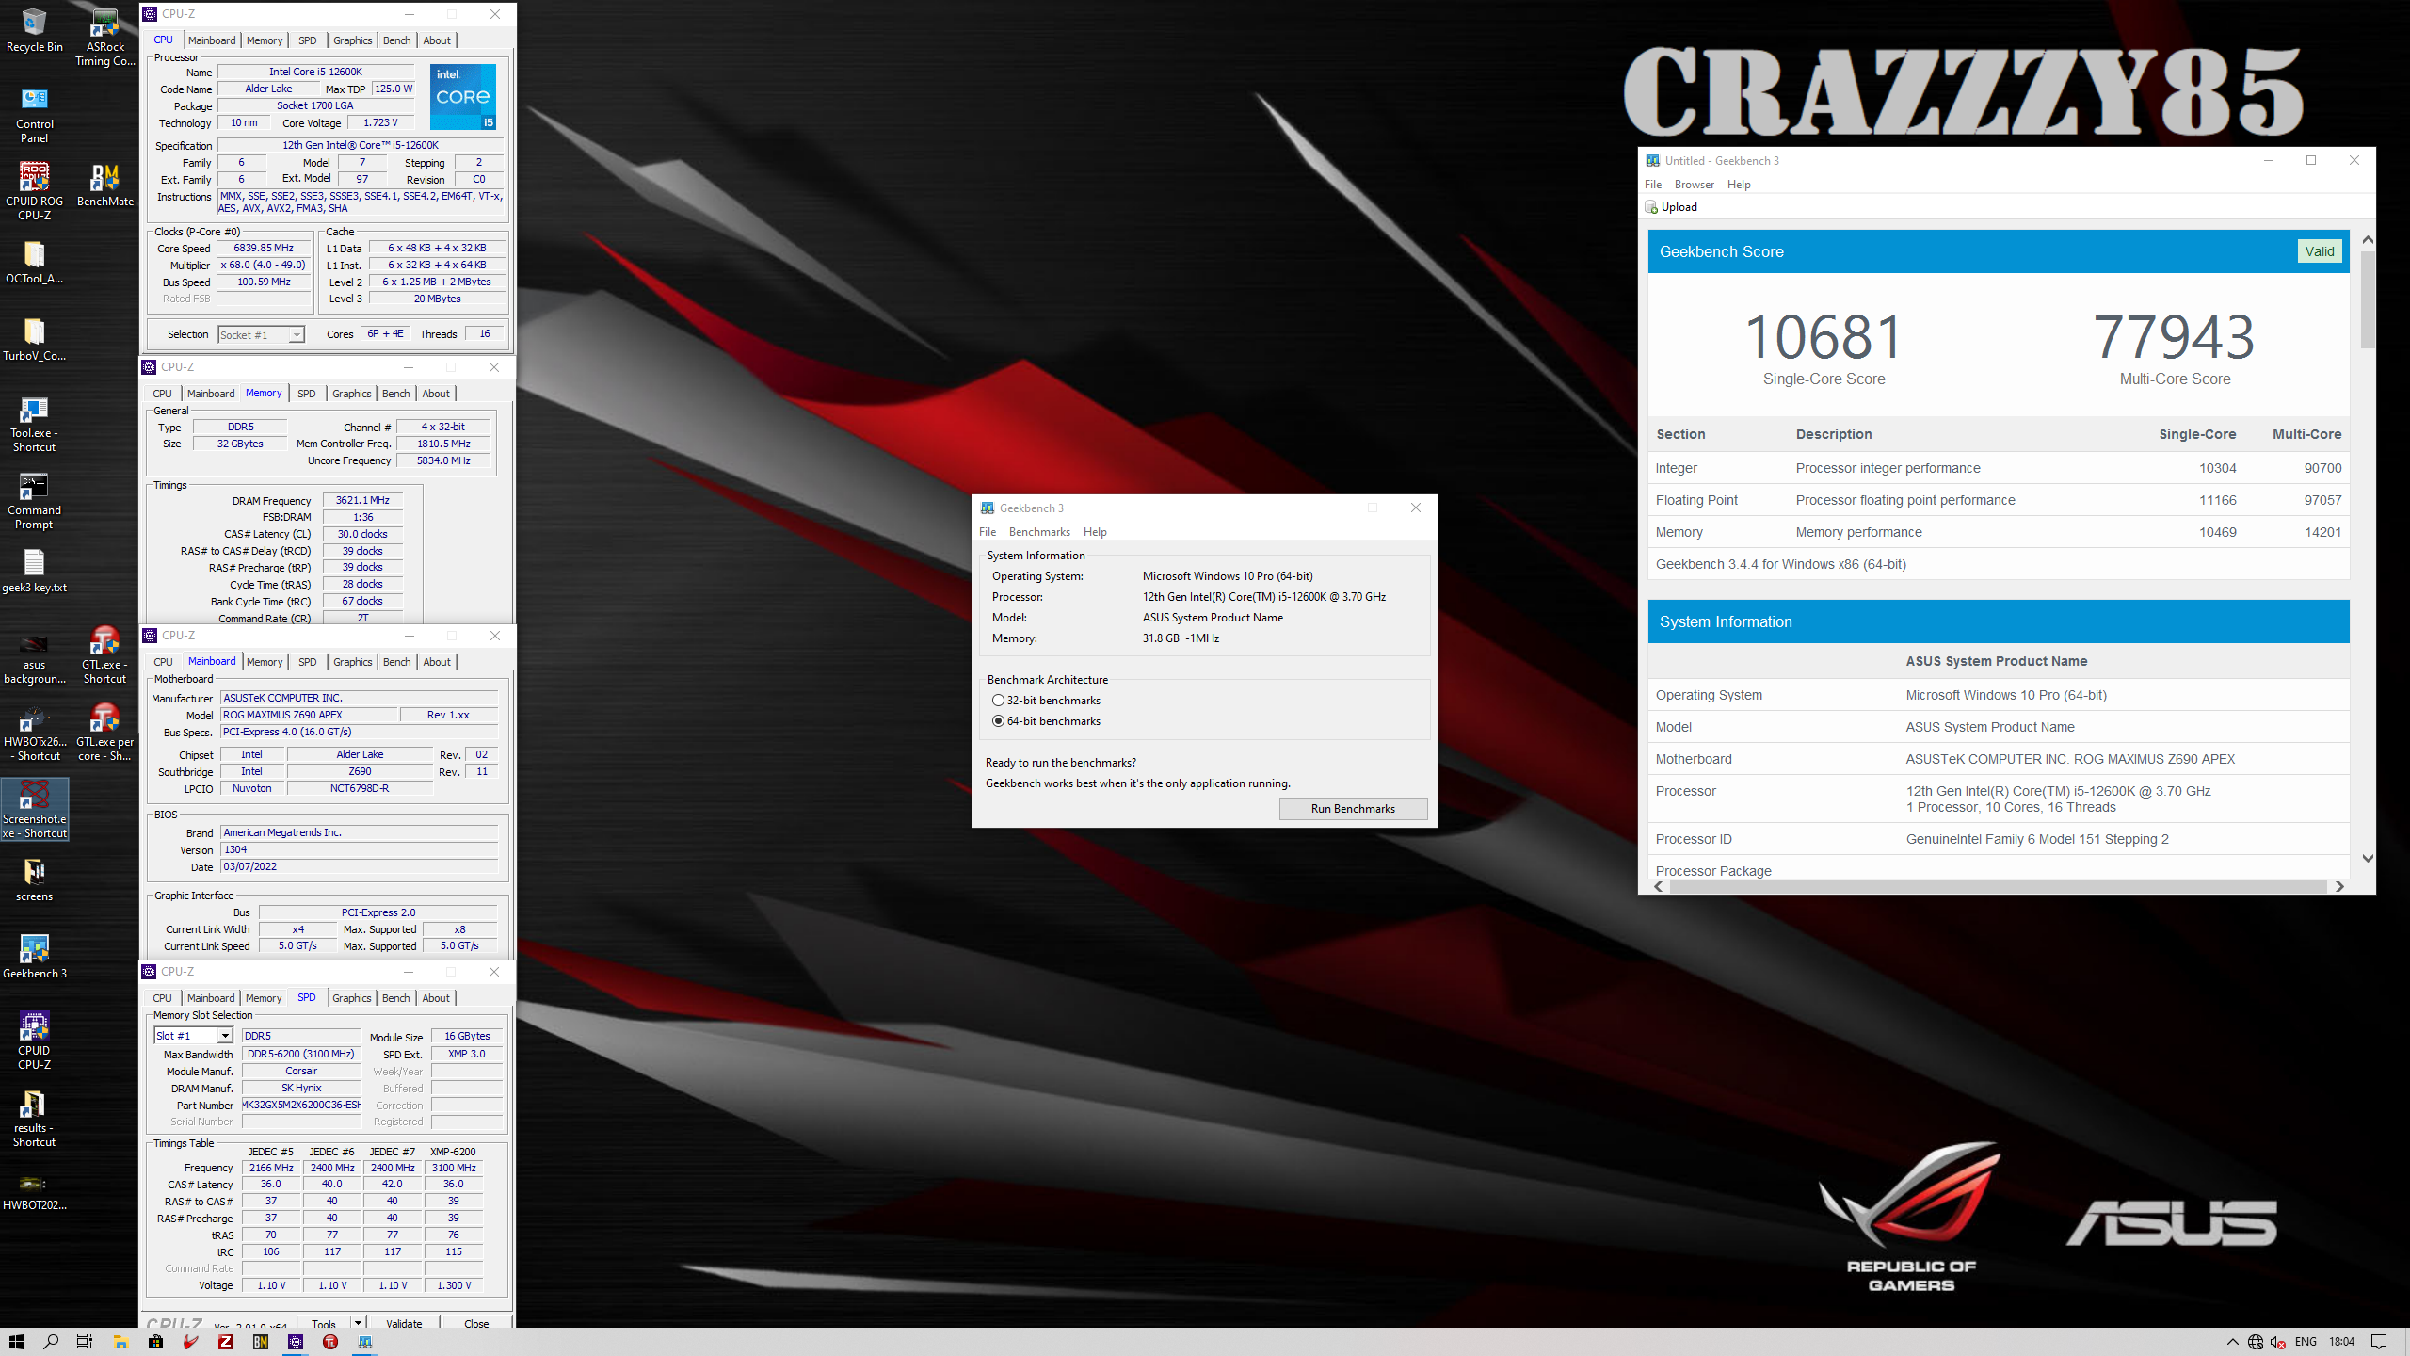Open taskbar Search

[x=51, y=1342]
